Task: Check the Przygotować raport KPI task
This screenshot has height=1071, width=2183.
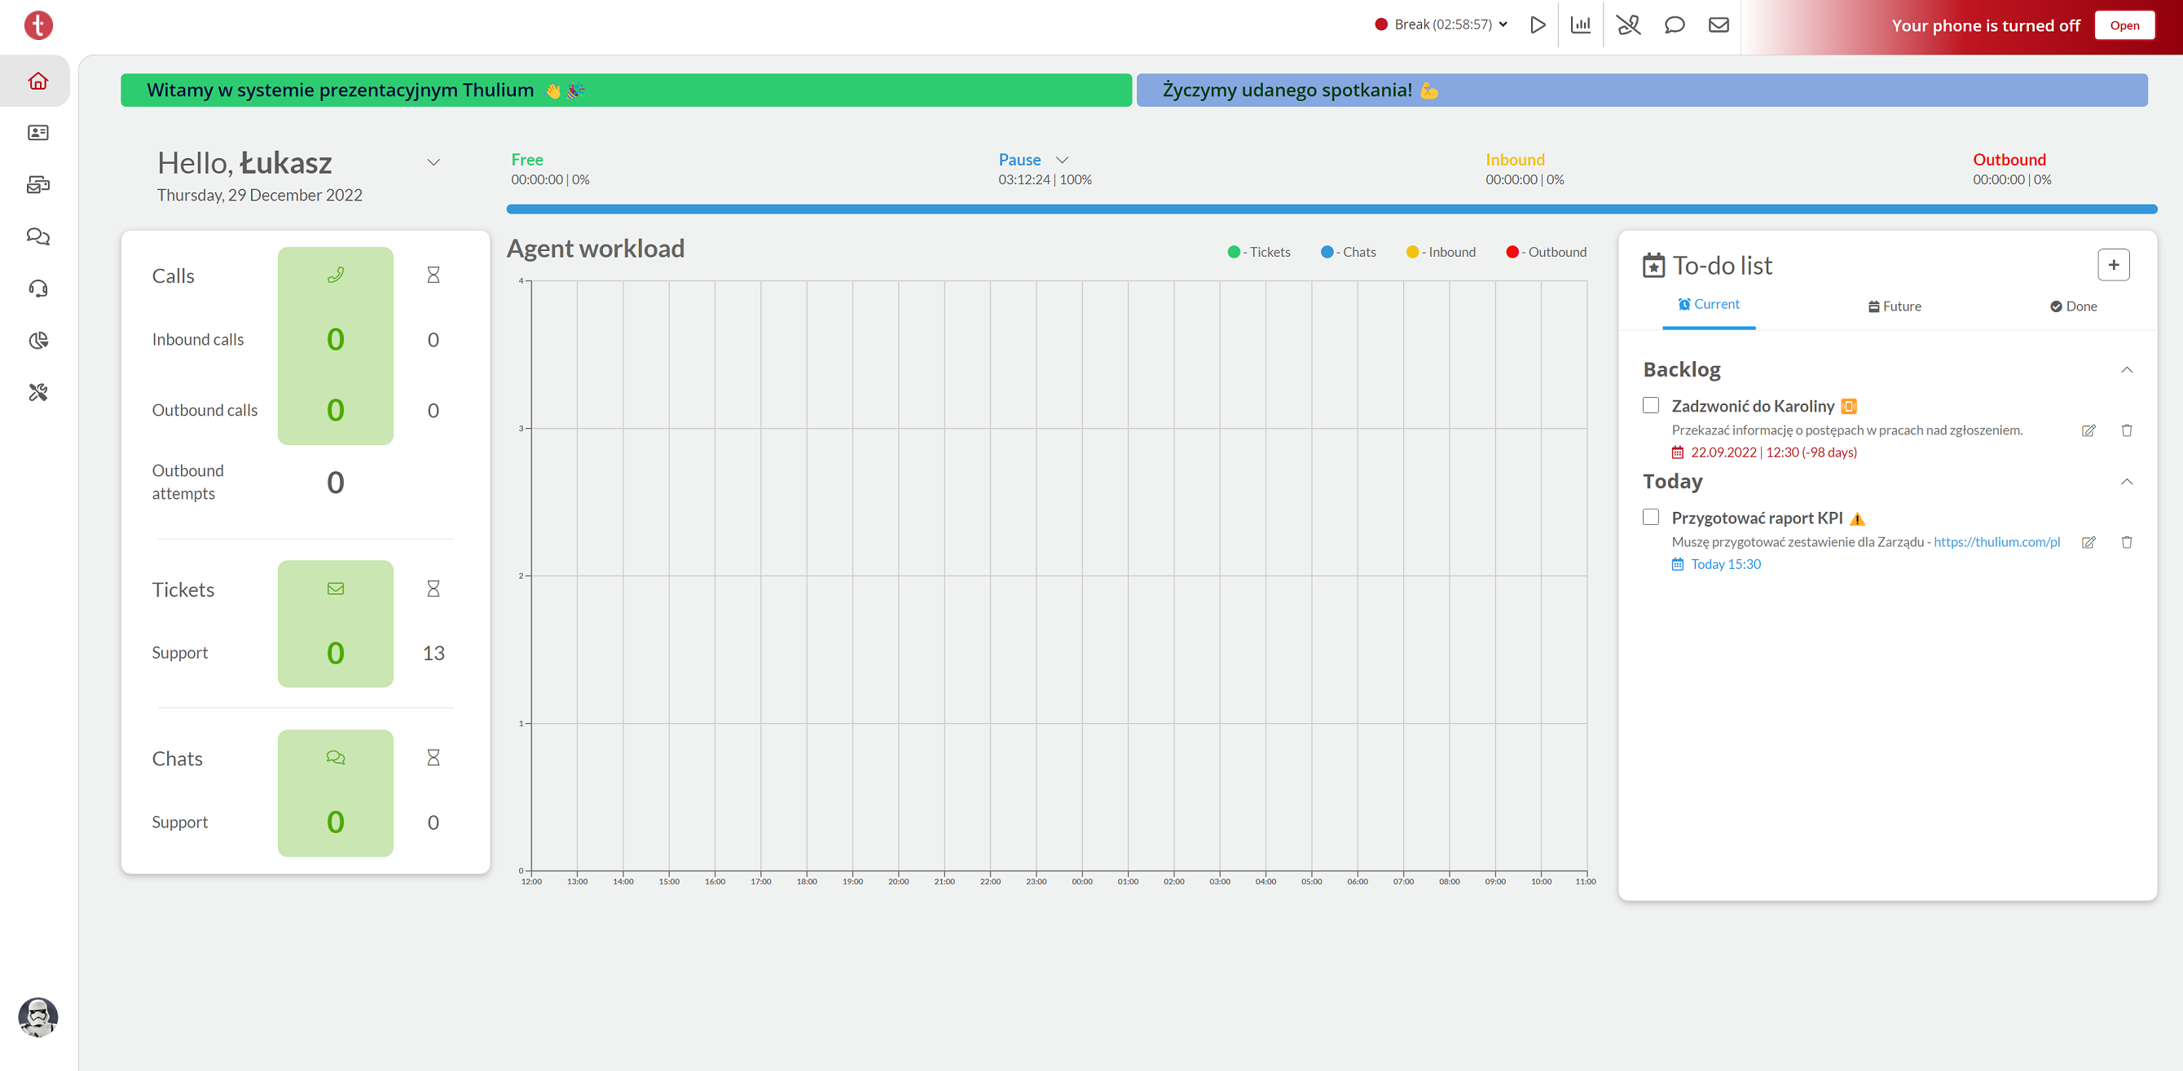Action: pos(1650,518)
